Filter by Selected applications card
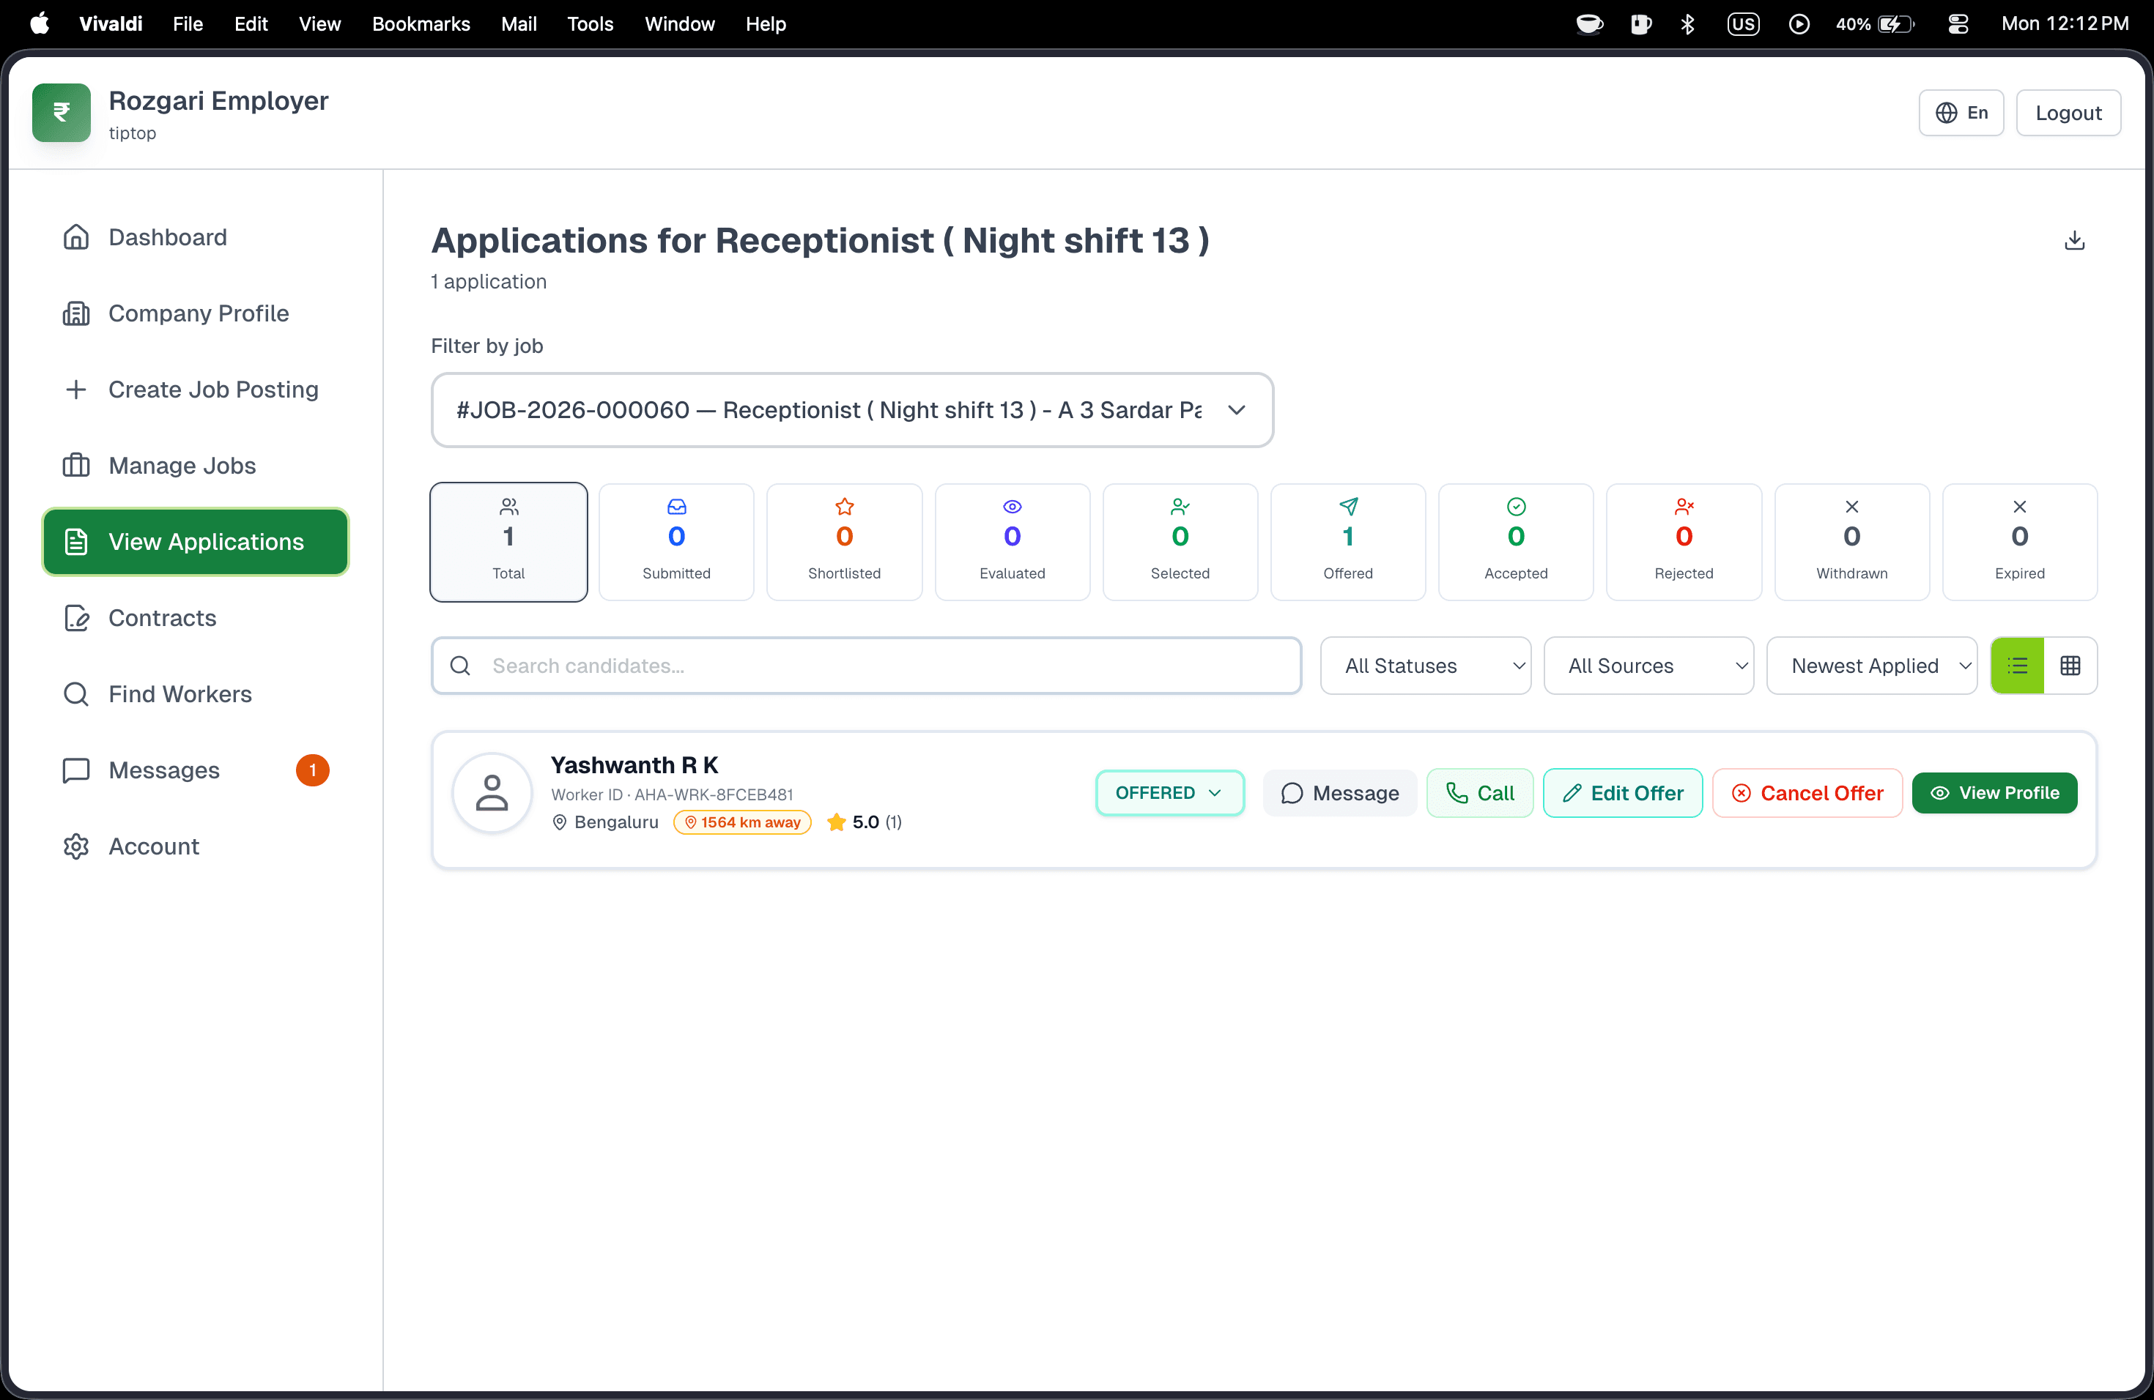 point(1180,542)
